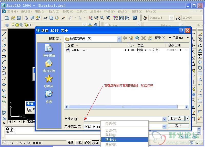Click the Plot printer icon
This screenshot has width=205, height=147.
pyautogui.click(x=26, y=18)
